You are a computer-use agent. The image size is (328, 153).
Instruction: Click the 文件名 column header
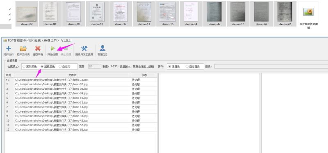pos(73,75)
